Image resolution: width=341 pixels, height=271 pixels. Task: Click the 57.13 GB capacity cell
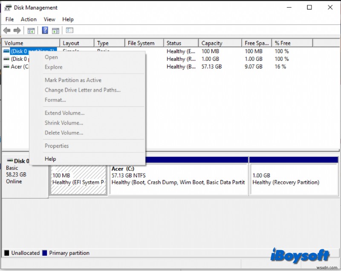coord(211,67)
